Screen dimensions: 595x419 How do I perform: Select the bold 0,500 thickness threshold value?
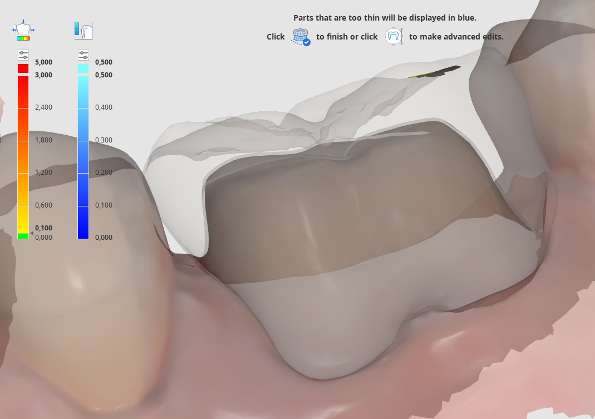pyautogui.click(x=104, y=75)
